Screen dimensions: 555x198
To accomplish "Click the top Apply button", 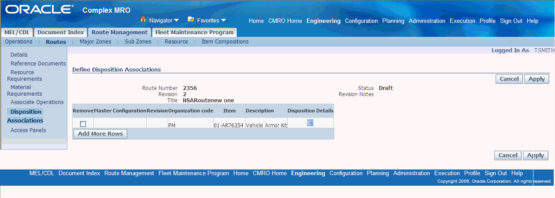I will pos(536,79).
